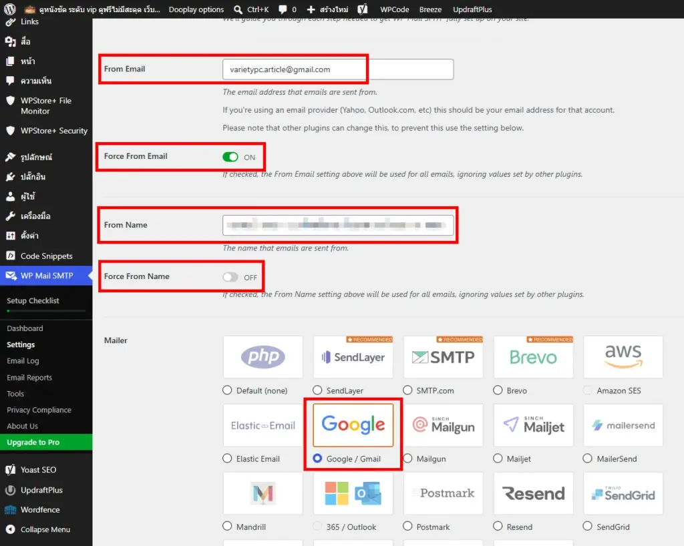Go to WP Mail SMTP Dashboard submenu
The image size is (684, 546).
[25, 328]
